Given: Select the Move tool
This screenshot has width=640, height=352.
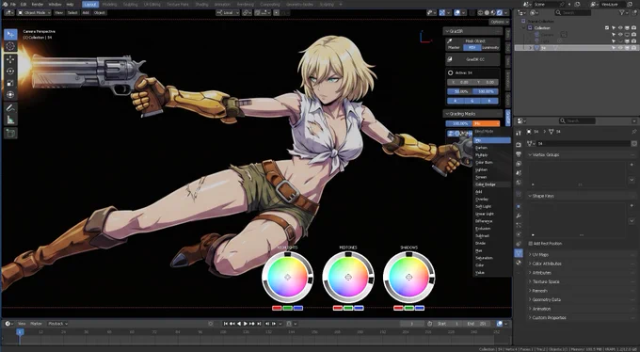Looking at the screenshot, I should pyautogui.click(x=10, y=59).
